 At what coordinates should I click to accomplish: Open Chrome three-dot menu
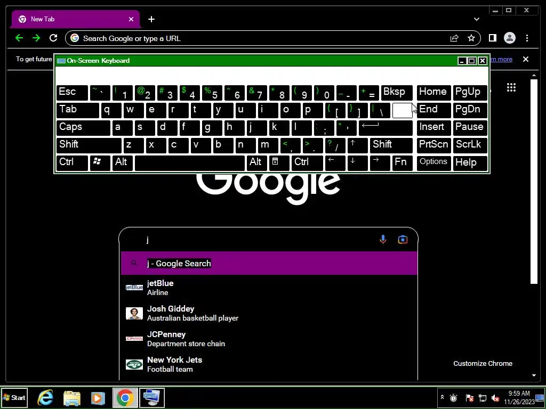point(527,38)
